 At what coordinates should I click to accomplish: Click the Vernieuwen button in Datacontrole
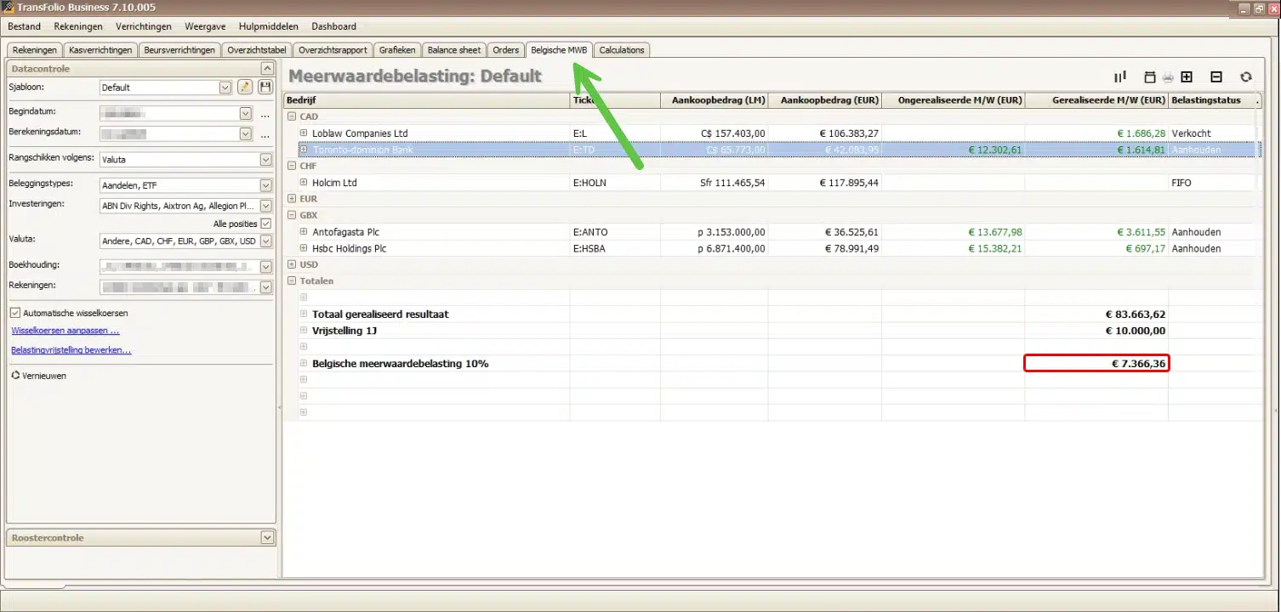point(39,375)
